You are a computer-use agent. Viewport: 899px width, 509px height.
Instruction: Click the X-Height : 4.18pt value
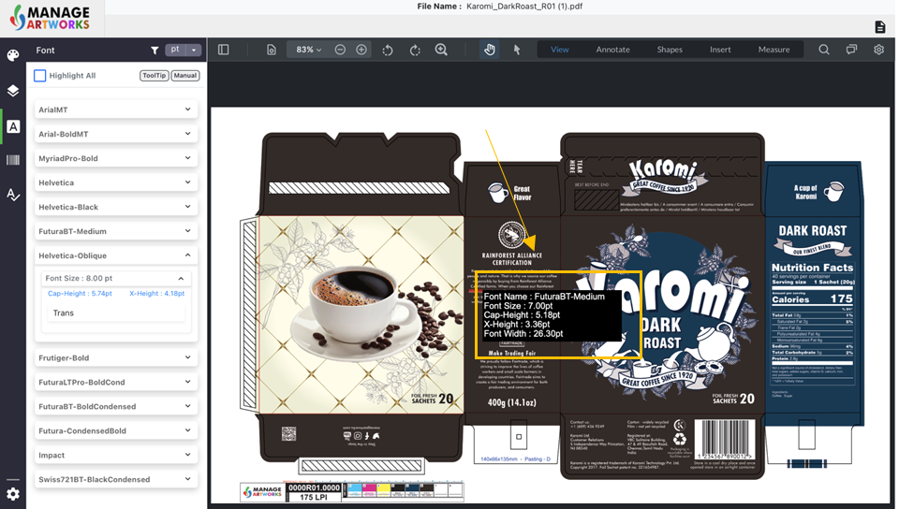click(x=157, y=293)
